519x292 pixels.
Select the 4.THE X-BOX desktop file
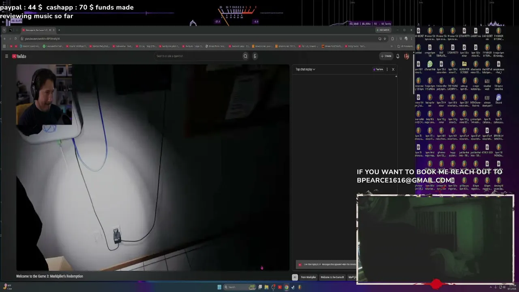[x=487, y=149]
